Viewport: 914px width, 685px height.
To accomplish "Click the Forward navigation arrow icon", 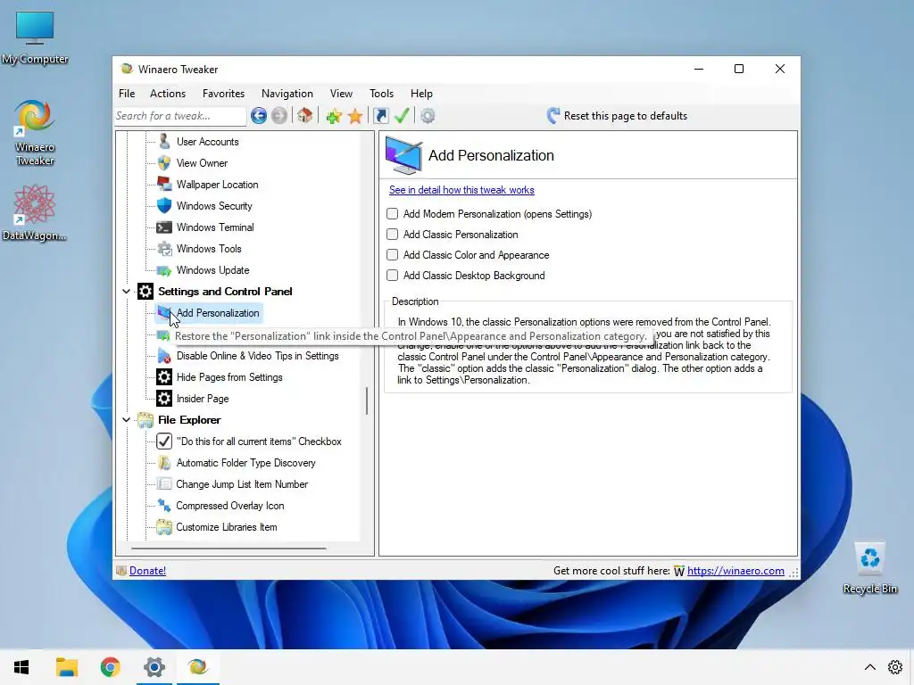I will click(x=279, y=116).
